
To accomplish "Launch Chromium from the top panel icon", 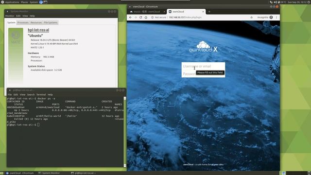I will click(41, 2).
